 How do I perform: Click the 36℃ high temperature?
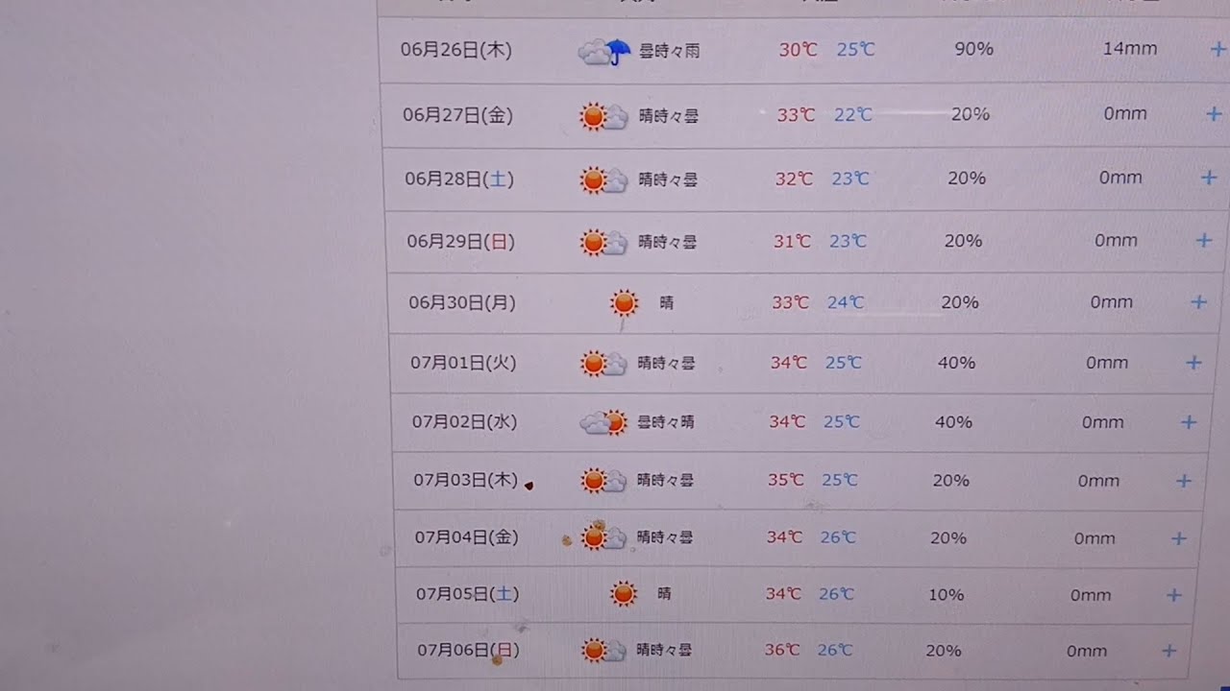pyautogui.click(x=782, y=650)
